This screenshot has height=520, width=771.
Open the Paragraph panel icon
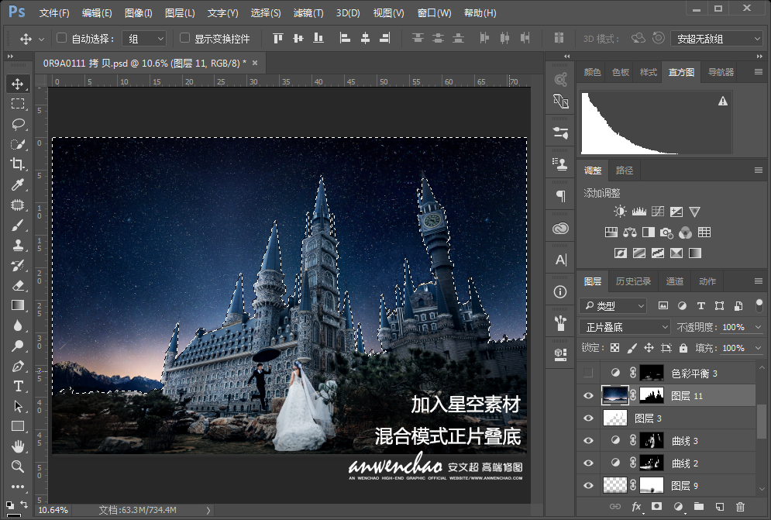point(560,196)
